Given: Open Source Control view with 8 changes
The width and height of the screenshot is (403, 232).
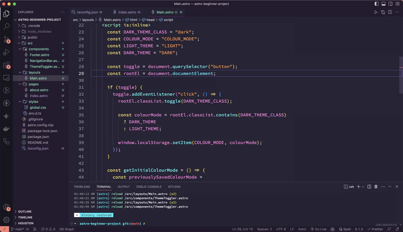Looking at the screenshot, I should tap(6, 39).
